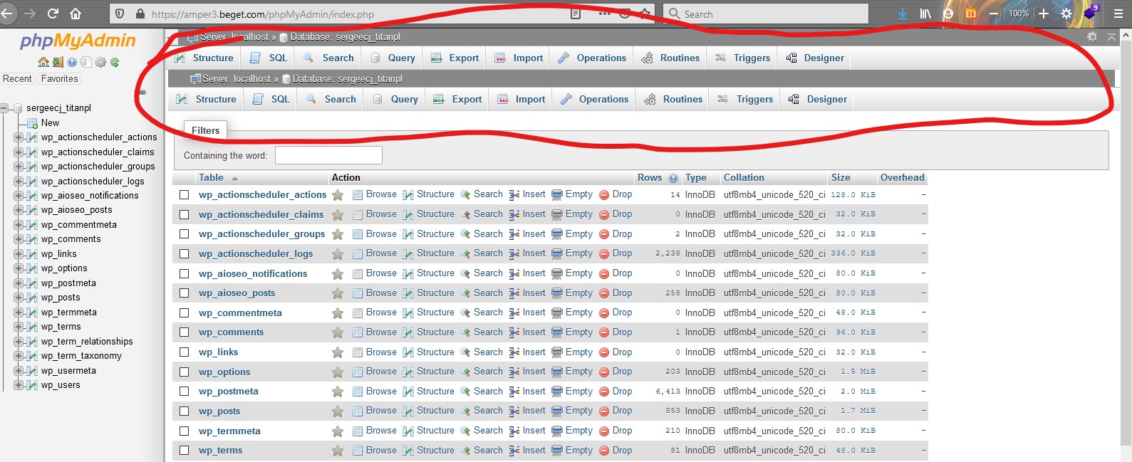Open the tracking protection shield icon
The image size is (1132, 462).
120,14
